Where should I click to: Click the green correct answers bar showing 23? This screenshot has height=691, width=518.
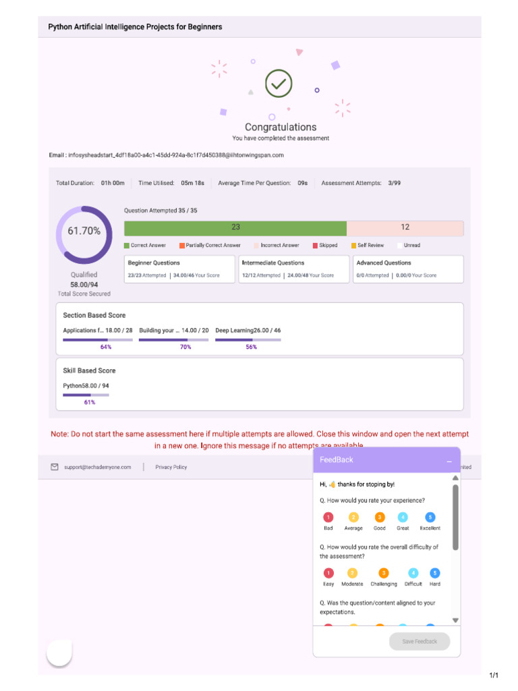click(235, 227)
